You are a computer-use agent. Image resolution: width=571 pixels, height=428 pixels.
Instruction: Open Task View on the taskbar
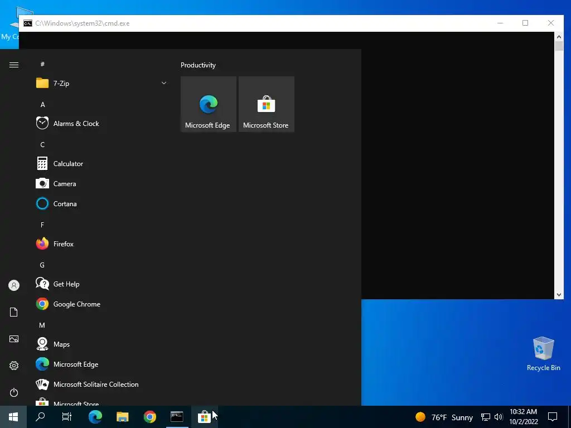point(67,417)
